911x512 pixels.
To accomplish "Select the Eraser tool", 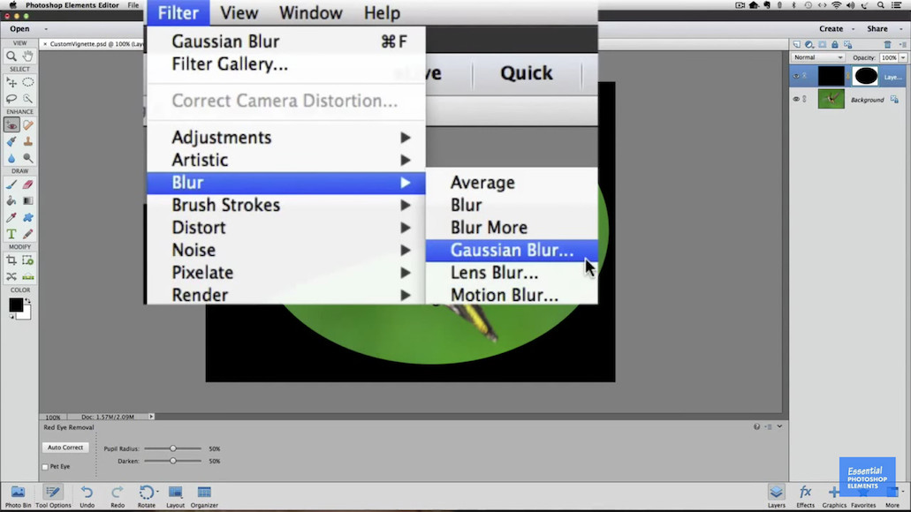I will coord(28,184).
